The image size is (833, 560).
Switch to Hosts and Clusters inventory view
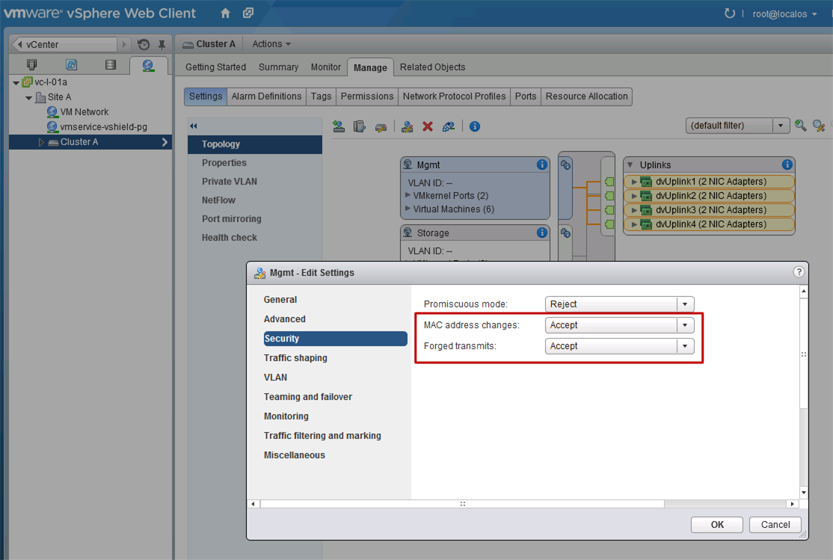[32, 65]
